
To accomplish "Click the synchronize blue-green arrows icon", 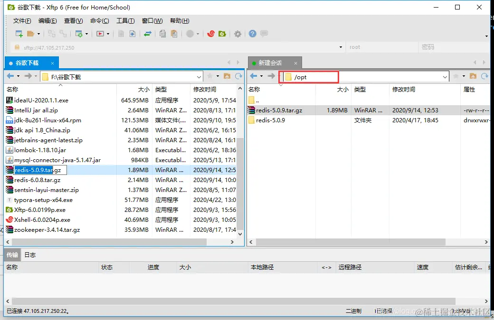I will click(147, 34).
